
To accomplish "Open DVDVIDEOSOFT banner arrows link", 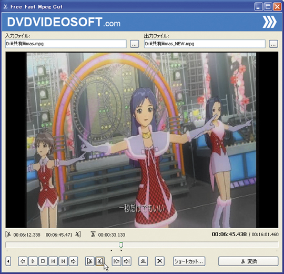I will (270, 22).
